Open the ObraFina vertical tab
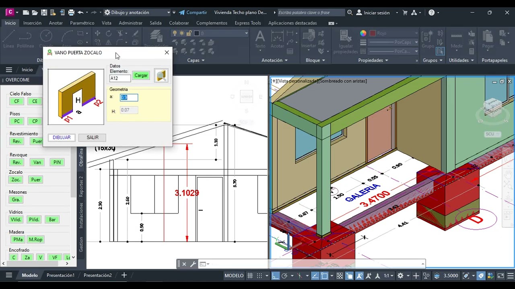 pos(81,157)
